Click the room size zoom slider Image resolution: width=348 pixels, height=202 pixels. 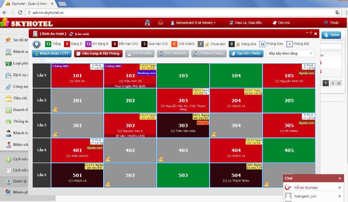click(x=49, y=61)
